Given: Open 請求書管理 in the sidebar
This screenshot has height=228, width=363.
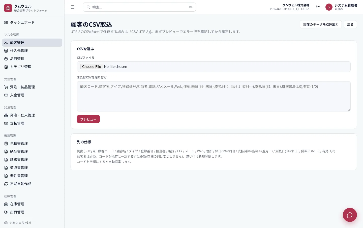Looking at the screenshot, I should click(x=32, y=160).
